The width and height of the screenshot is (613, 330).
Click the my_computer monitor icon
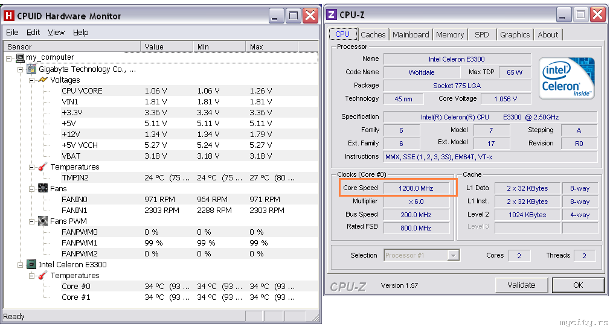21,58
